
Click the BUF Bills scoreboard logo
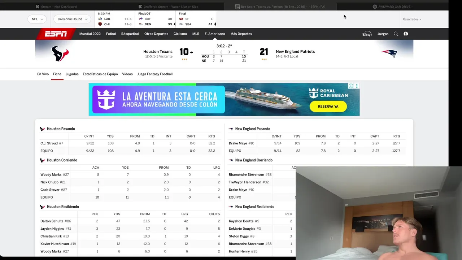pyautogui.click(x=141, y=19)
